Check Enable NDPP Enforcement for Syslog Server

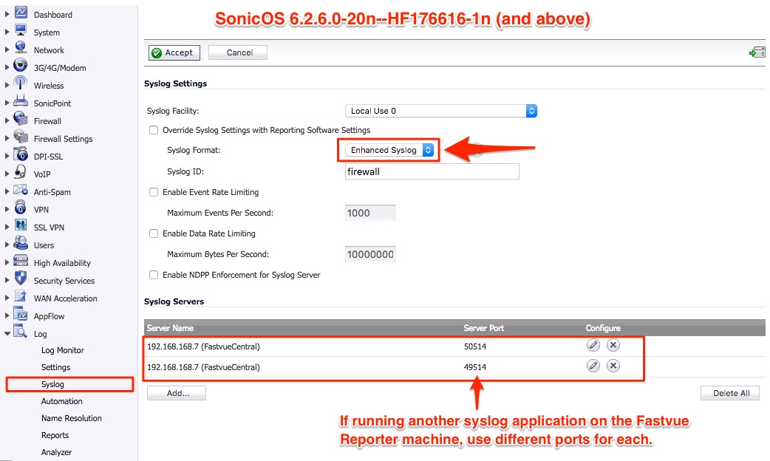coord(154,275)
